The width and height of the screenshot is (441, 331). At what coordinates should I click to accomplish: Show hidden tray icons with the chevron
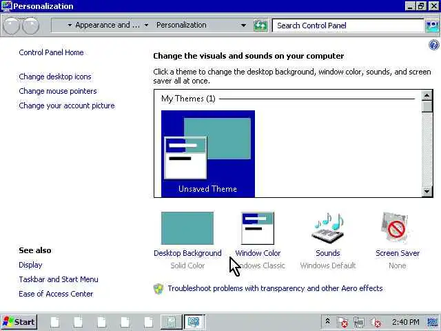coord(327,321)
